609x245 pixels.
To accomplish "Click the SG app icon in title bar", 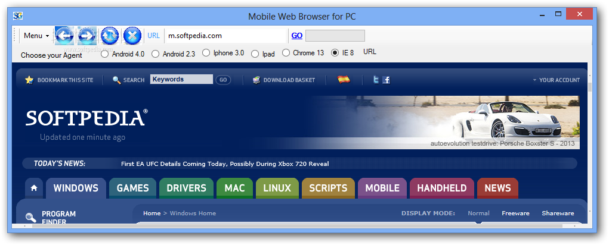I will pyautogui.click(x=18, y=16).
